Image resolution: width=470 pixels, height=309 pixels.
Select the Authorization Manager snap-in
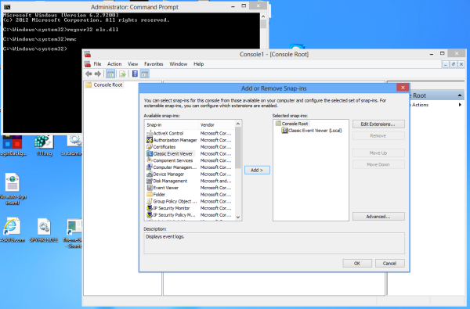(x=171, y=140)
